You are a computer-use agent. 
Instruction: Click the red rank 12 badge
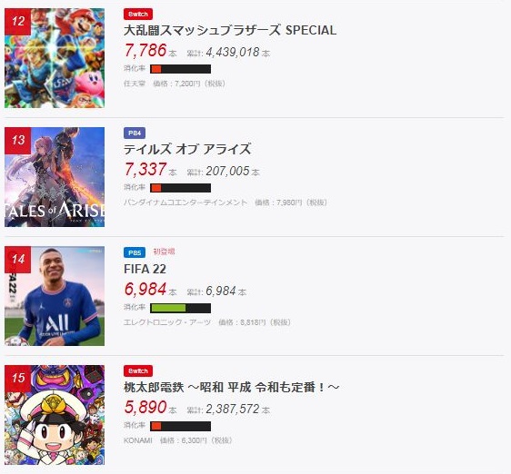pyautogui.click(x=18, y=22)
